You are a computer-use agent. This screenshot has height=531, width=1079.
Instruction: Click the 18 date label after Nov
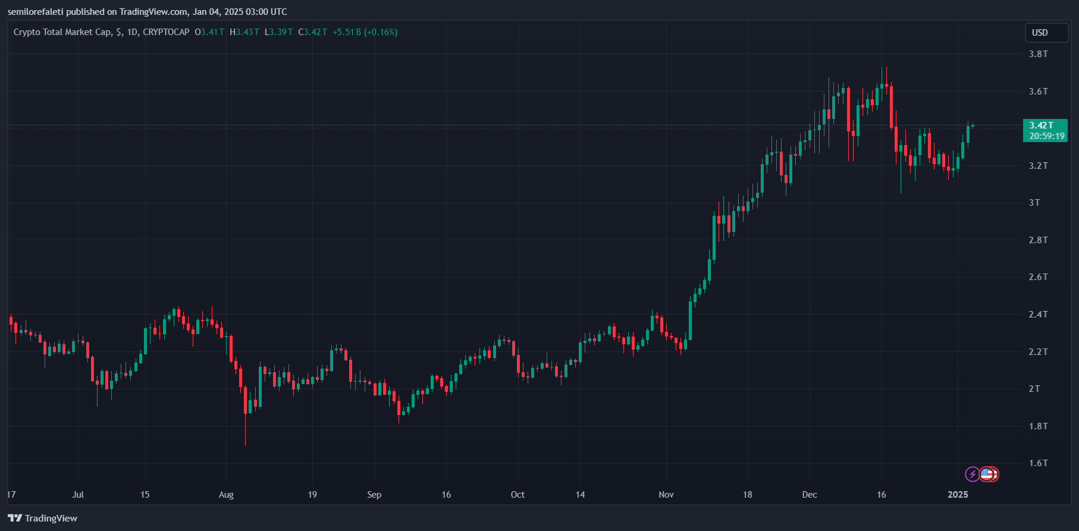[x=747, y=495]
